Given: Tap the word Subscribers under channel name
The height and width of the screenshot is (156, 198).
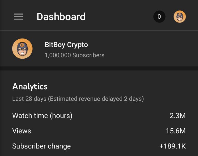Looking at the screenshot, I should coord(89,55).
